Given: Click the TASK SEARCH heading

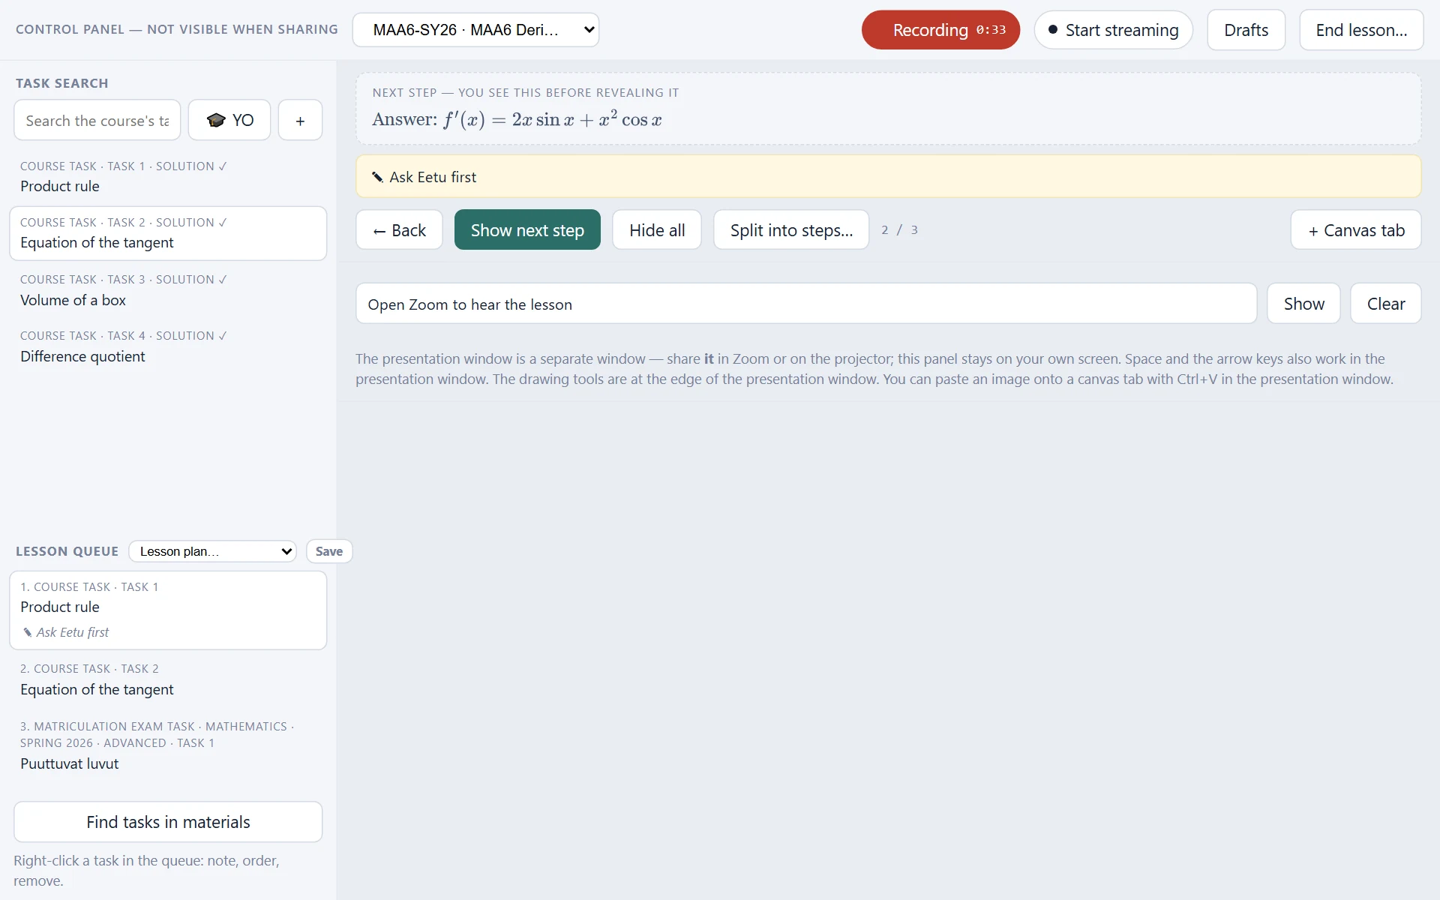Looking at the screenshot, I should (62, 83).
